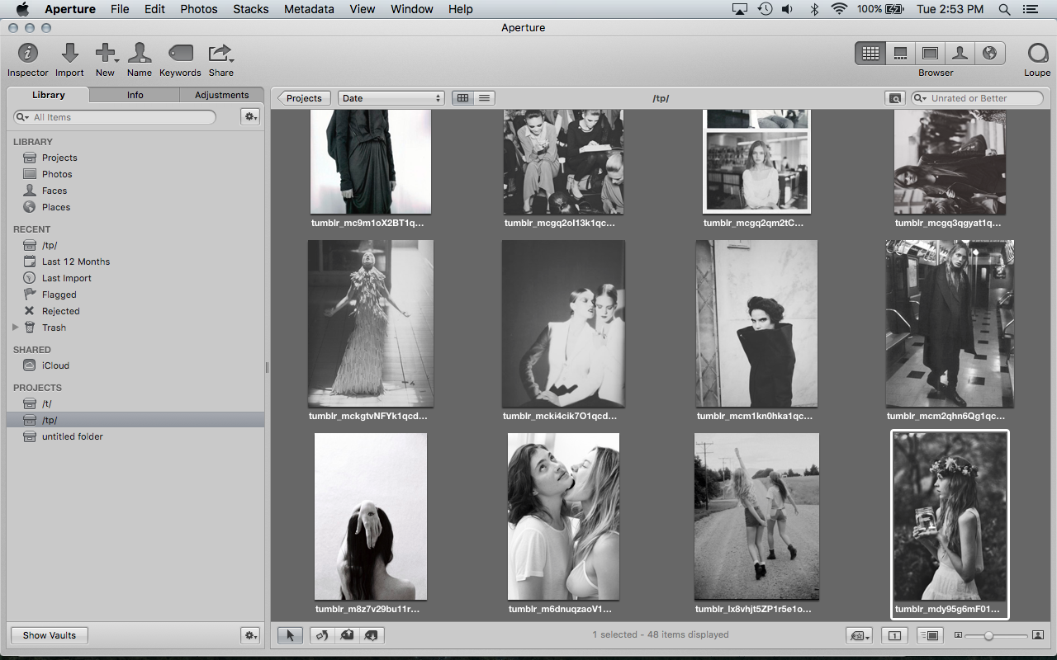The height and width of the screenshot is (660, 1057).
Task: Switch to the Adjustments tab
Action: coord(221,95)
